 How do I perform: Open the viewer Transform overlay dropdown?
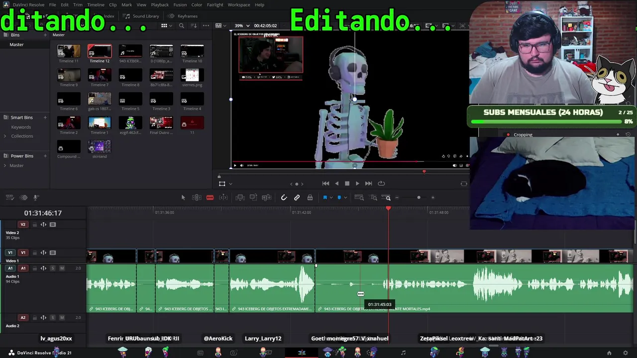230,184
